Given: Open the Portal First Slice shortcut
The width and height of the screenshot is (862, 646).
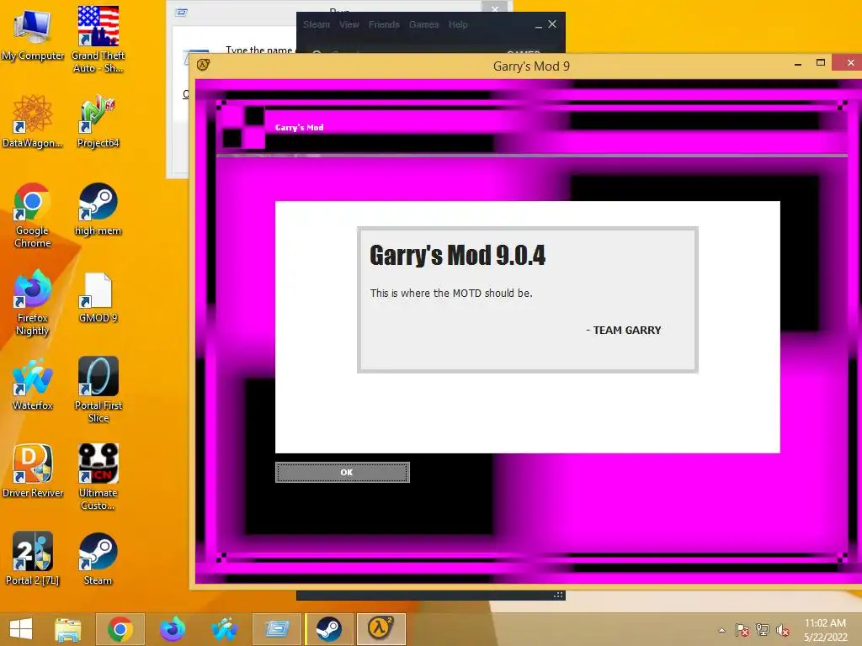Looking at the screenshot, I should [98, 389].
